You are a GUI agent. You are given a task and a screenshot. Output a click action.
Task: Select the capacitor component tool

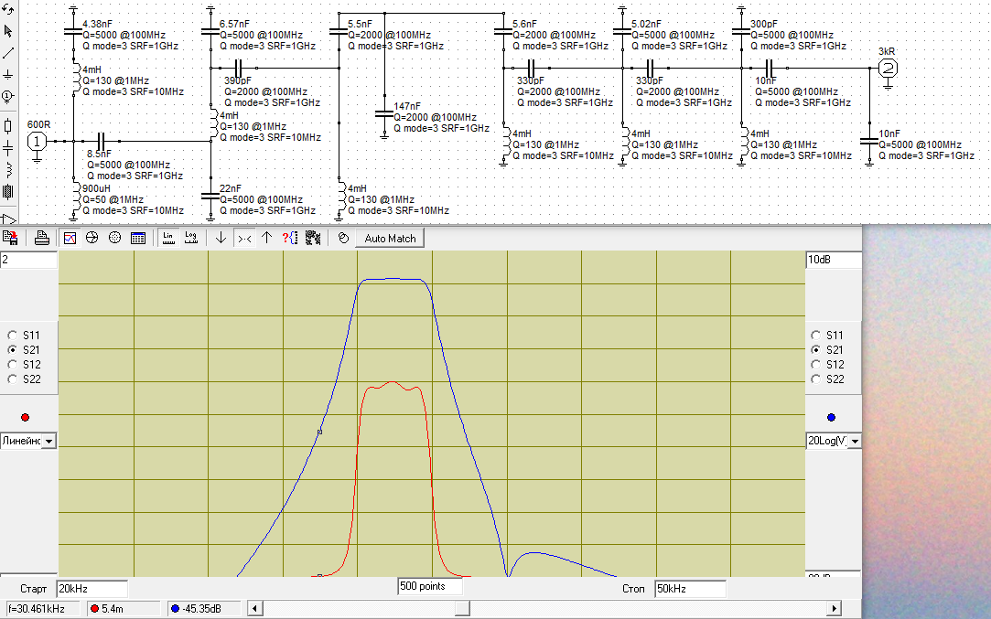pos(8,146)
